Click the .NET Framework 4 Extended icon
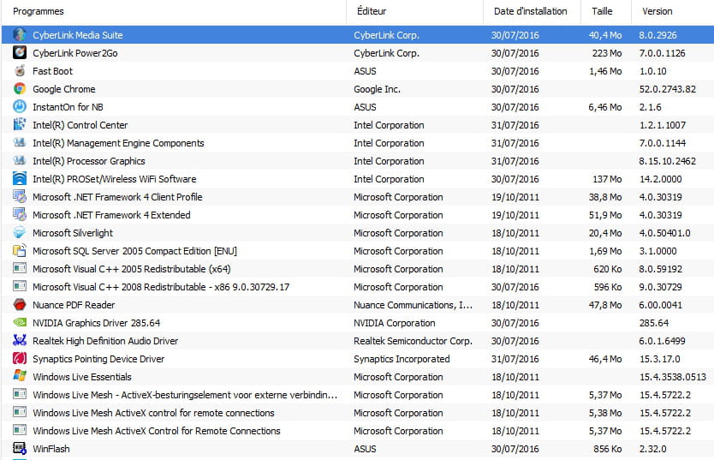This screenshot has width=714, height=460. click(x=19, y=214)
